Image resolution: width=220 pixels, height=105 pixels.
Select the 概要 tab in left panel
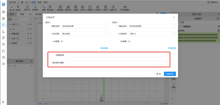click(x=22, y=14)
